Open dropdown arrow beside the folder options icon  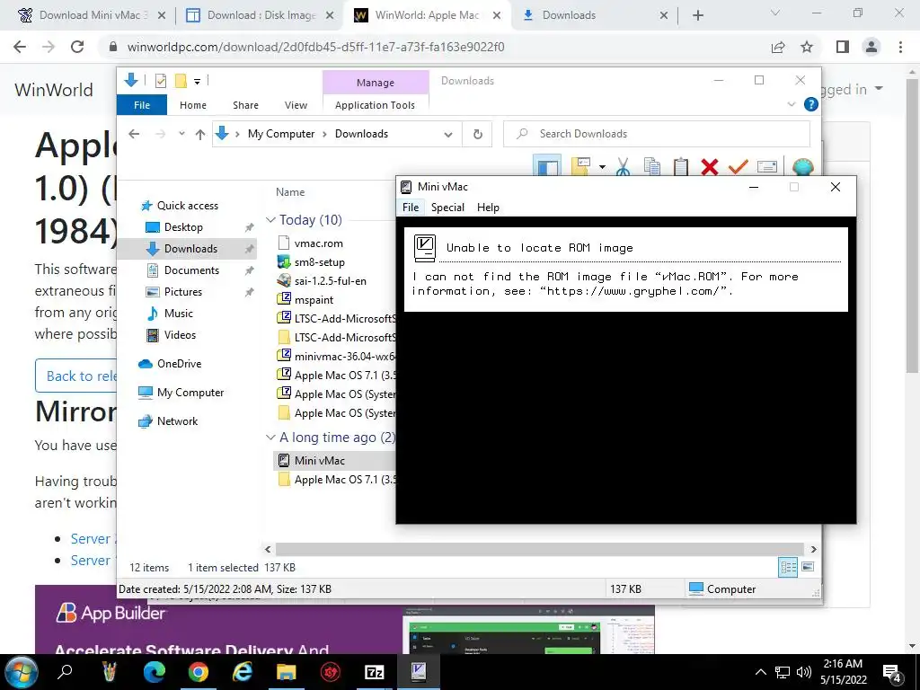pos(602,167)
